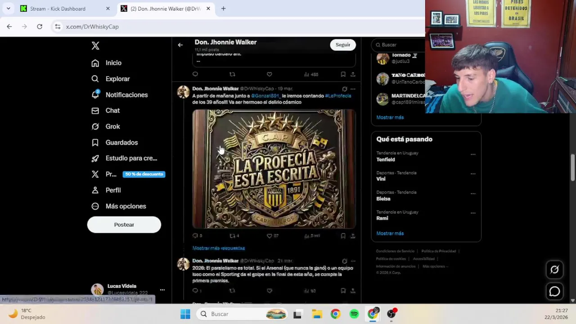Open Inicio home in the sidebar

tap(107, 63)
